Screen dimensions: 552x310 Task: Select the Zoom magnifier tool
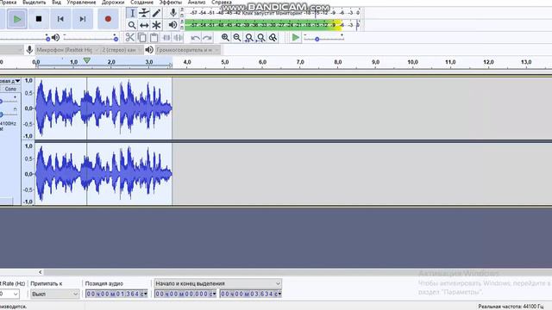[x=132, y=25]
